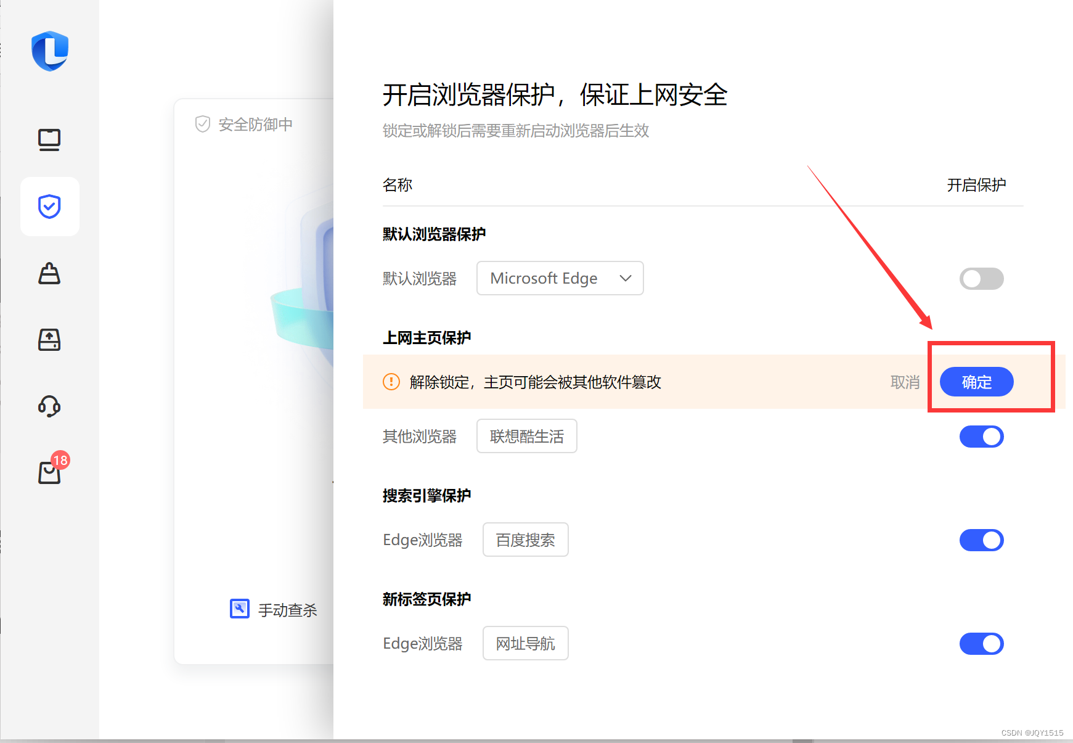The height and width of the screenshot is (743, 1073).
Task: Turn off Edge new tab protection toggle
Action: [981, 644]
